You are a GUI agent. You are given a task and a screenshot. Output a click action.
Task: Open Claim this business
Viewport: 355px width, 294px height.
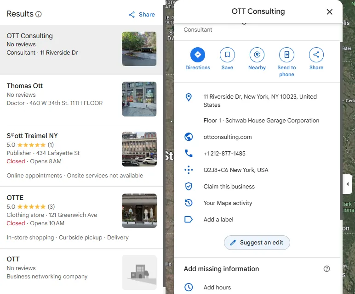tap(229, 187)
